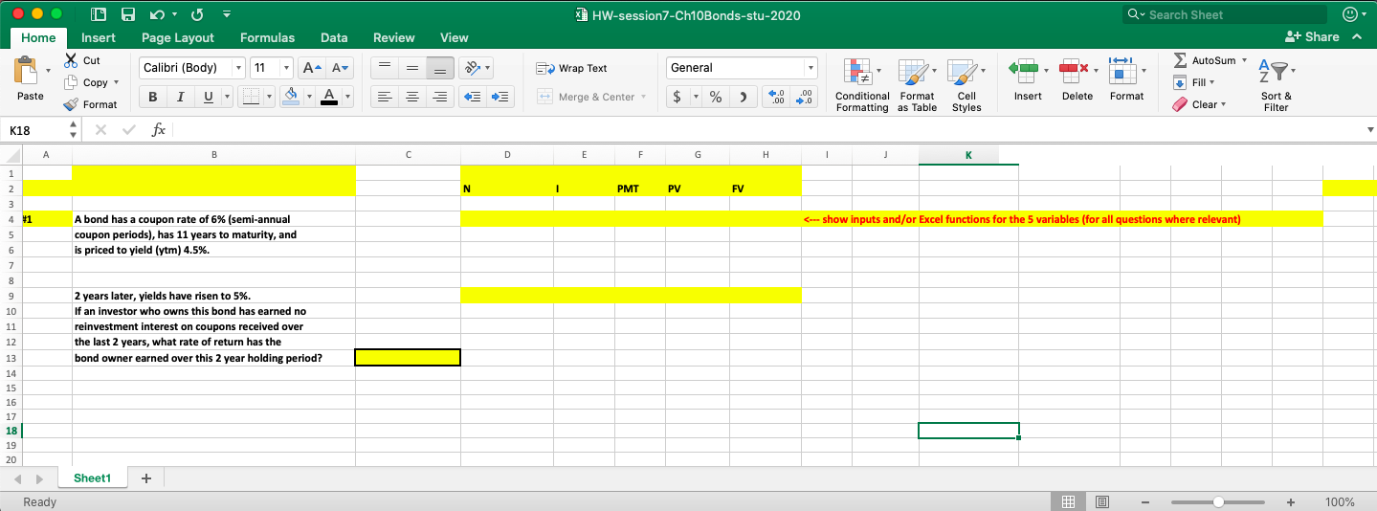
Task: Cut the selection with scissors icon
Action: coord(72,60)
